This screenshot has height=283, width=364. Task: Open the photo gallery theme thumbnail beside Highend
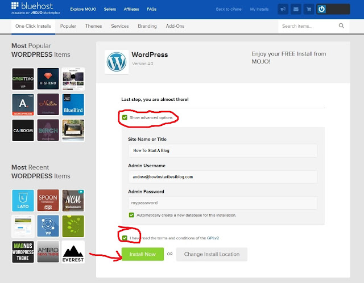pos(73,79)
